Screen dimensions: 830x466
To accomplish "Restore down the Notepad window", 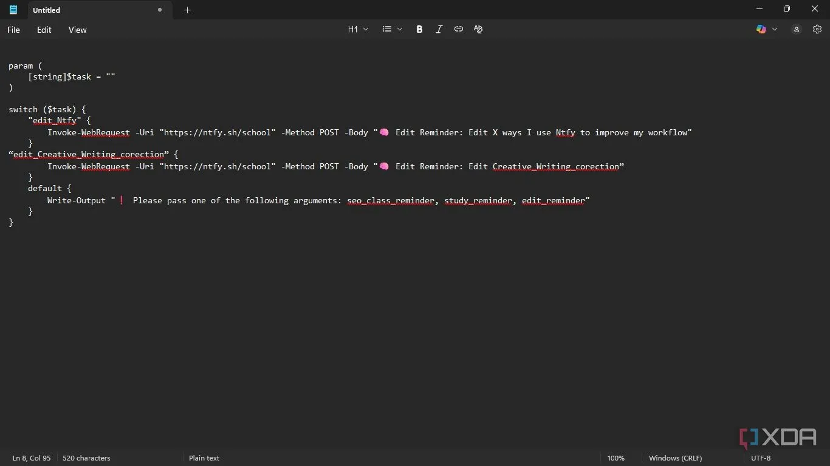I will (787, 9).
